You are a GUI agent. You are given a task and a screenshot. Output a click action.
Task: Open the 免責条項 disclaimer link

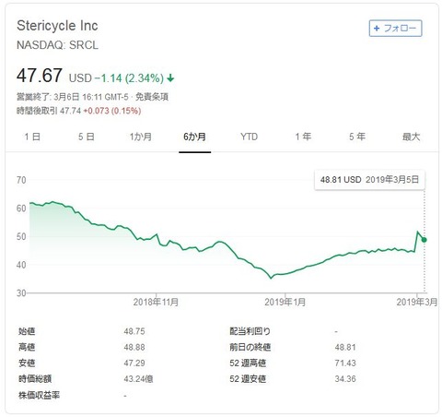click(x=152, y=97)
